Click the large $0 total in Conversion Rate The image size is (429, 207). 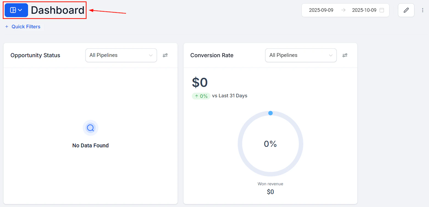pos(200,82)
